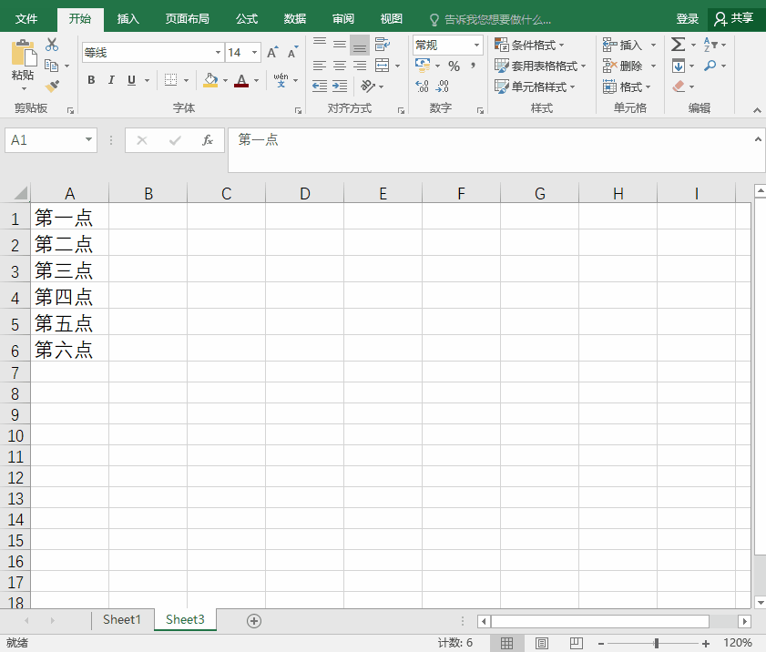This screenshot has width=766, height=652.
Task: Click Fill down arrow icon
Action: tap(678, 66)
